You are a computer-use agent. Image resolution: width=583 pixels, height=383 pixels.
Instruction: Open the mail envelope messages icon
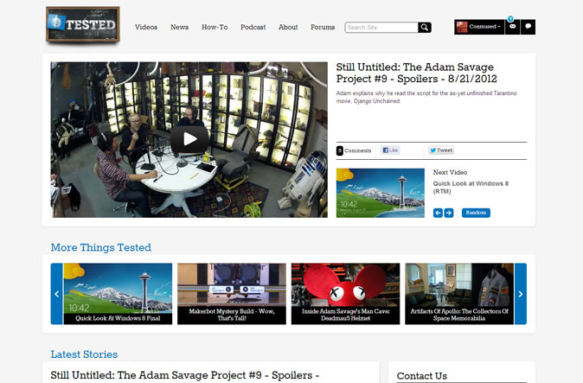click(512, 27)
